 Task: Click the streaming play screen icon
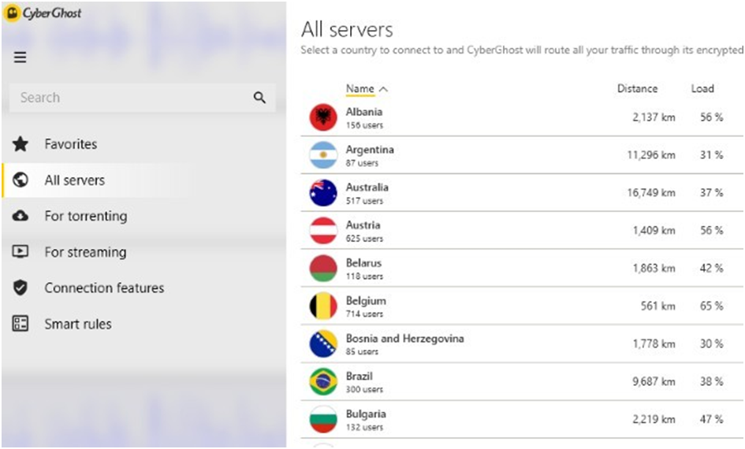[x=20, y=252]
